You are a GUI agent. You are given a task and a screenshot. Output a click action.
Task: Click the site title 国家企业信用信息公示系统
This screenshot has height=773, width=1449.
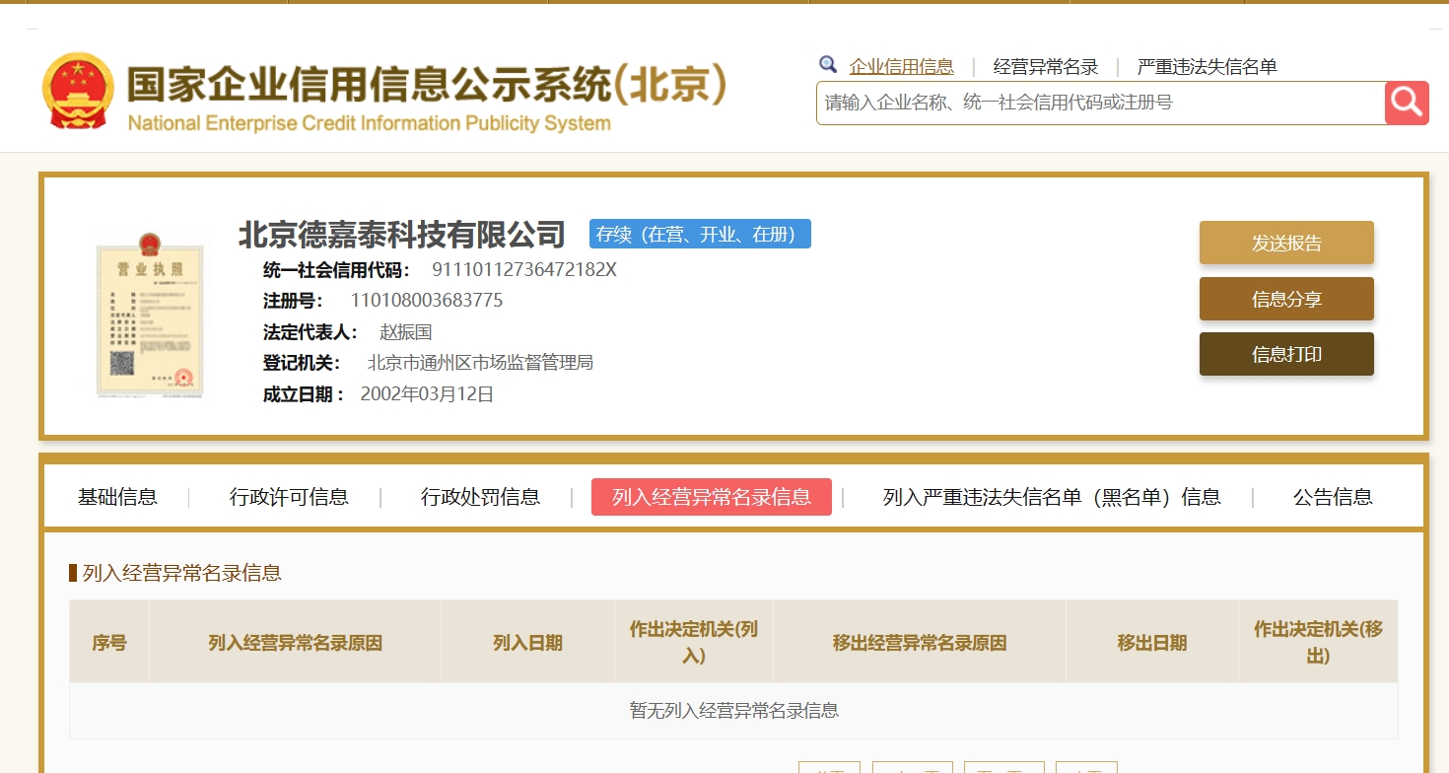pos(427,87)
